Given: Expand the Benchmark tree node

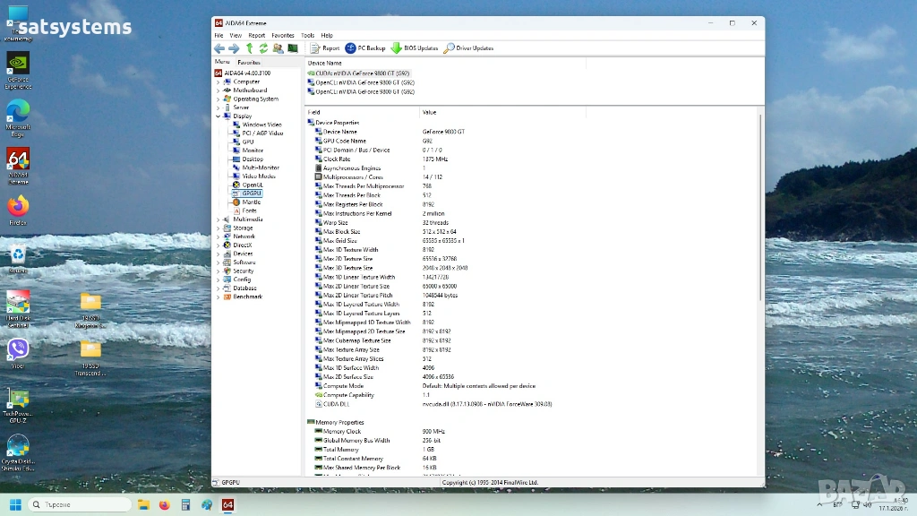Looking at the screenshot, I should click(x=218, y=297).
